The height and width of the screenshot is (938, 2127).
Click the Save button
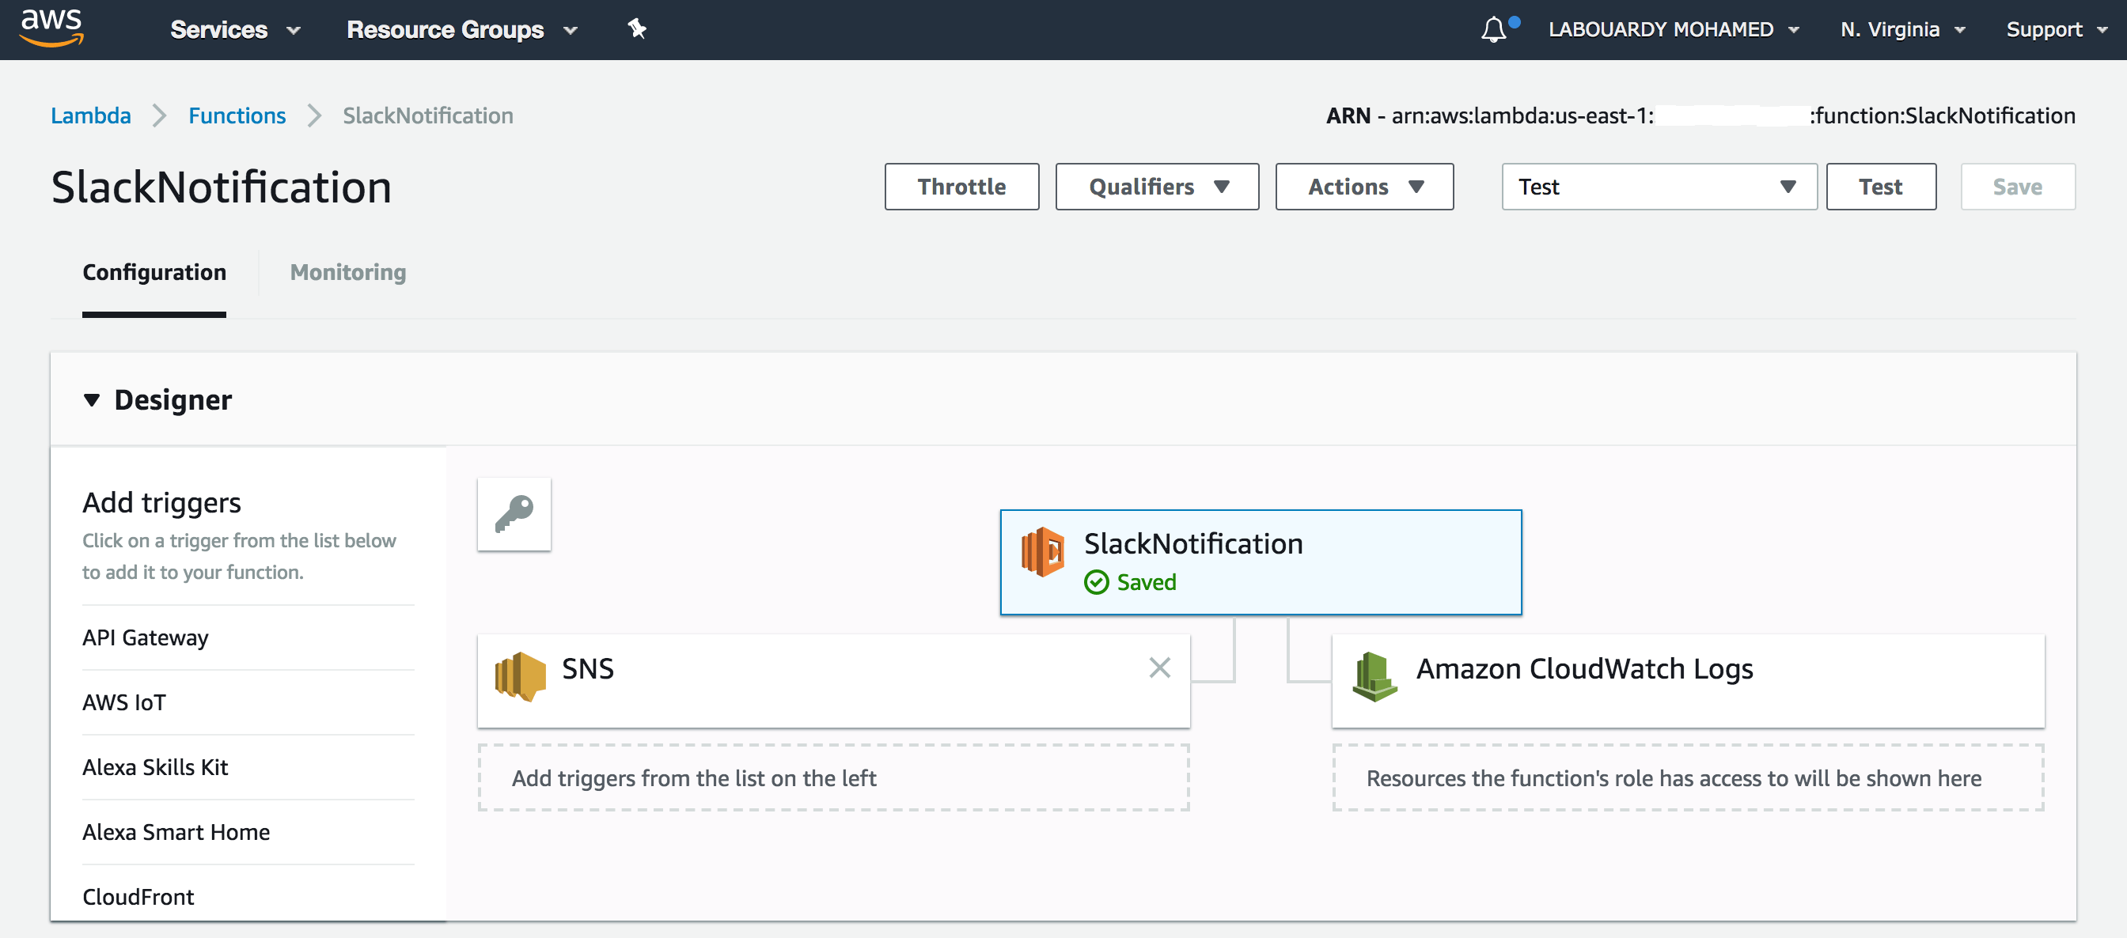2017,187
